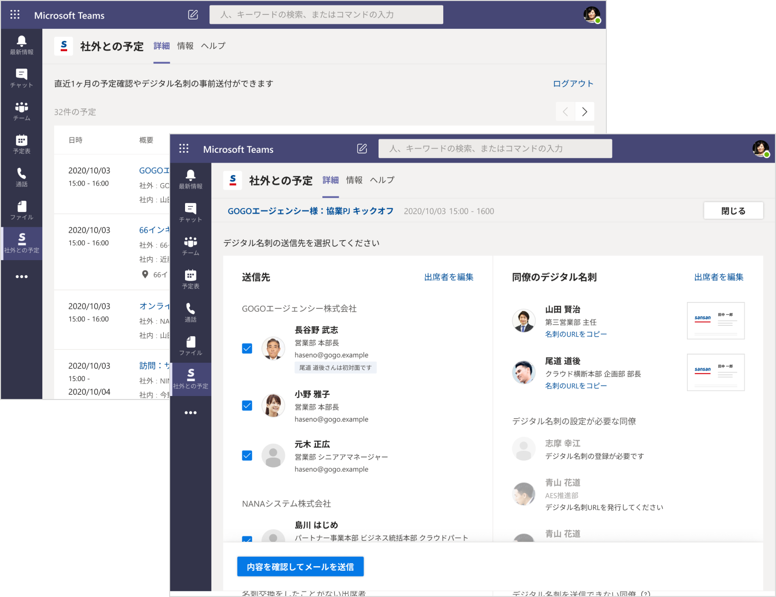Viewport: 776px width, 597px height.
Task: Copy 名刺のURL for 山田 賢治
Action: point(576,334)
